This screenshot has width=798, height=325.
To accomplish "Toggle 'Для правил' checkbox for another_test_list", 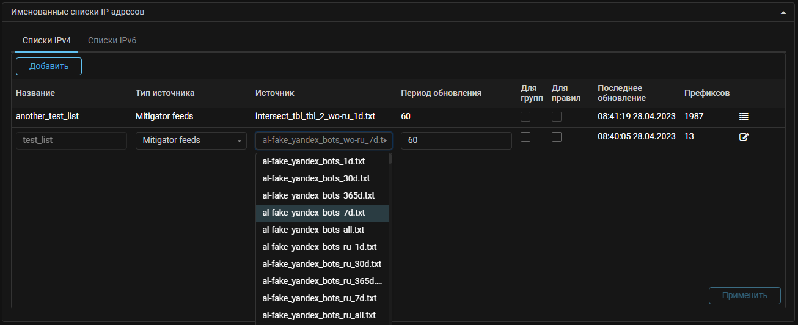I will [556, 116].
